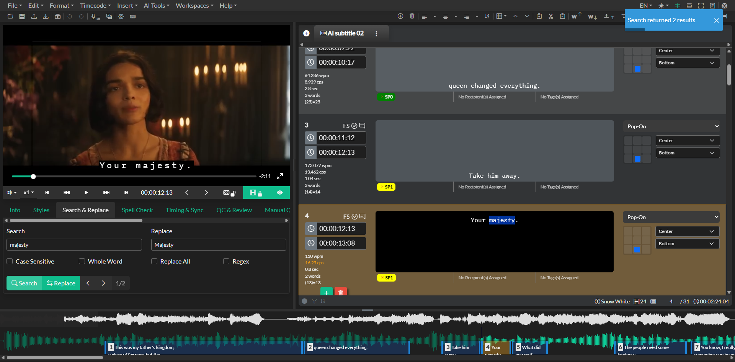Delete event 4 with the red trash button
Image resolution: width=735 pixels, height=362 pixels.
click(x=340, y=292)
